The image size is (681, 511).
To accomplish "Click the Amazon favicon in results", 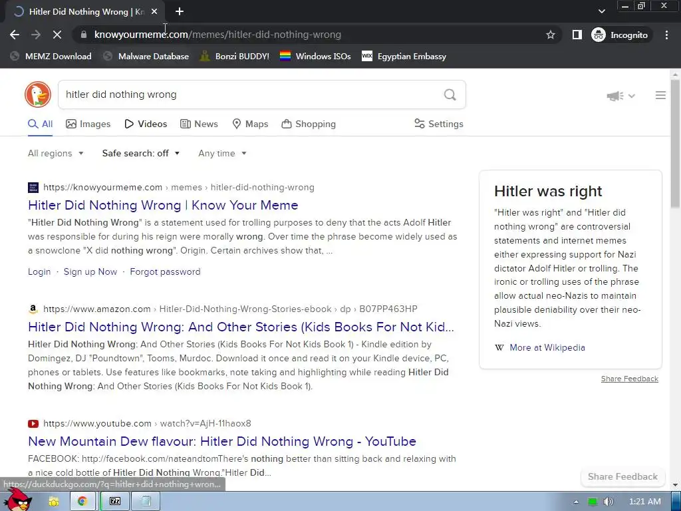I will click(x=33, y=309).
